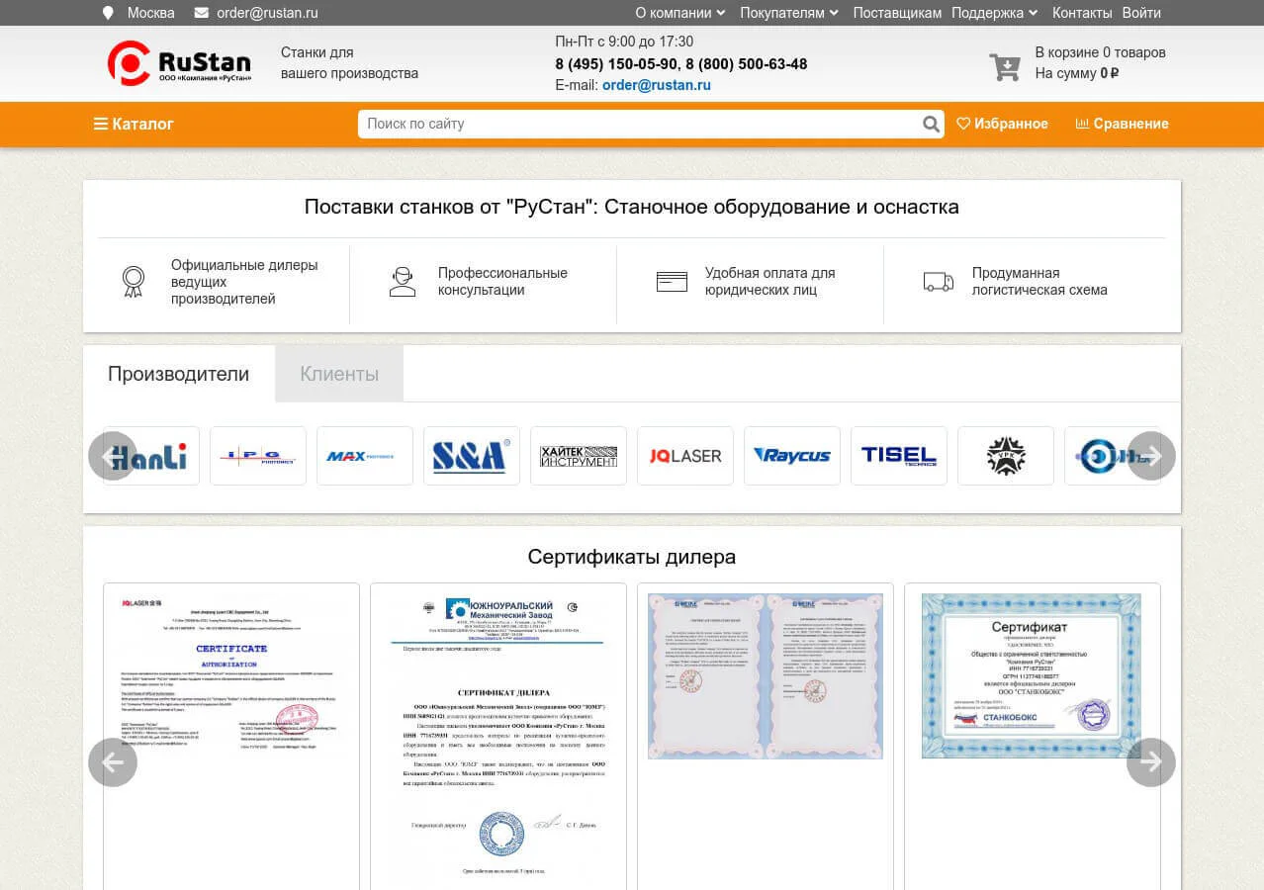Click the bar chart icon for Сравнение
This screenshot has height=890, width=1264.
click(x=1082, y=124)
